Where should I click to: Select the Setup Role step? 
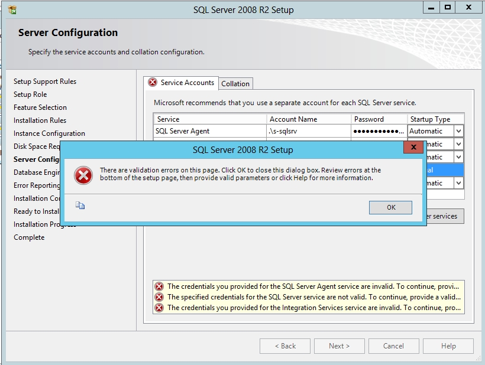[x=30, y=94]
